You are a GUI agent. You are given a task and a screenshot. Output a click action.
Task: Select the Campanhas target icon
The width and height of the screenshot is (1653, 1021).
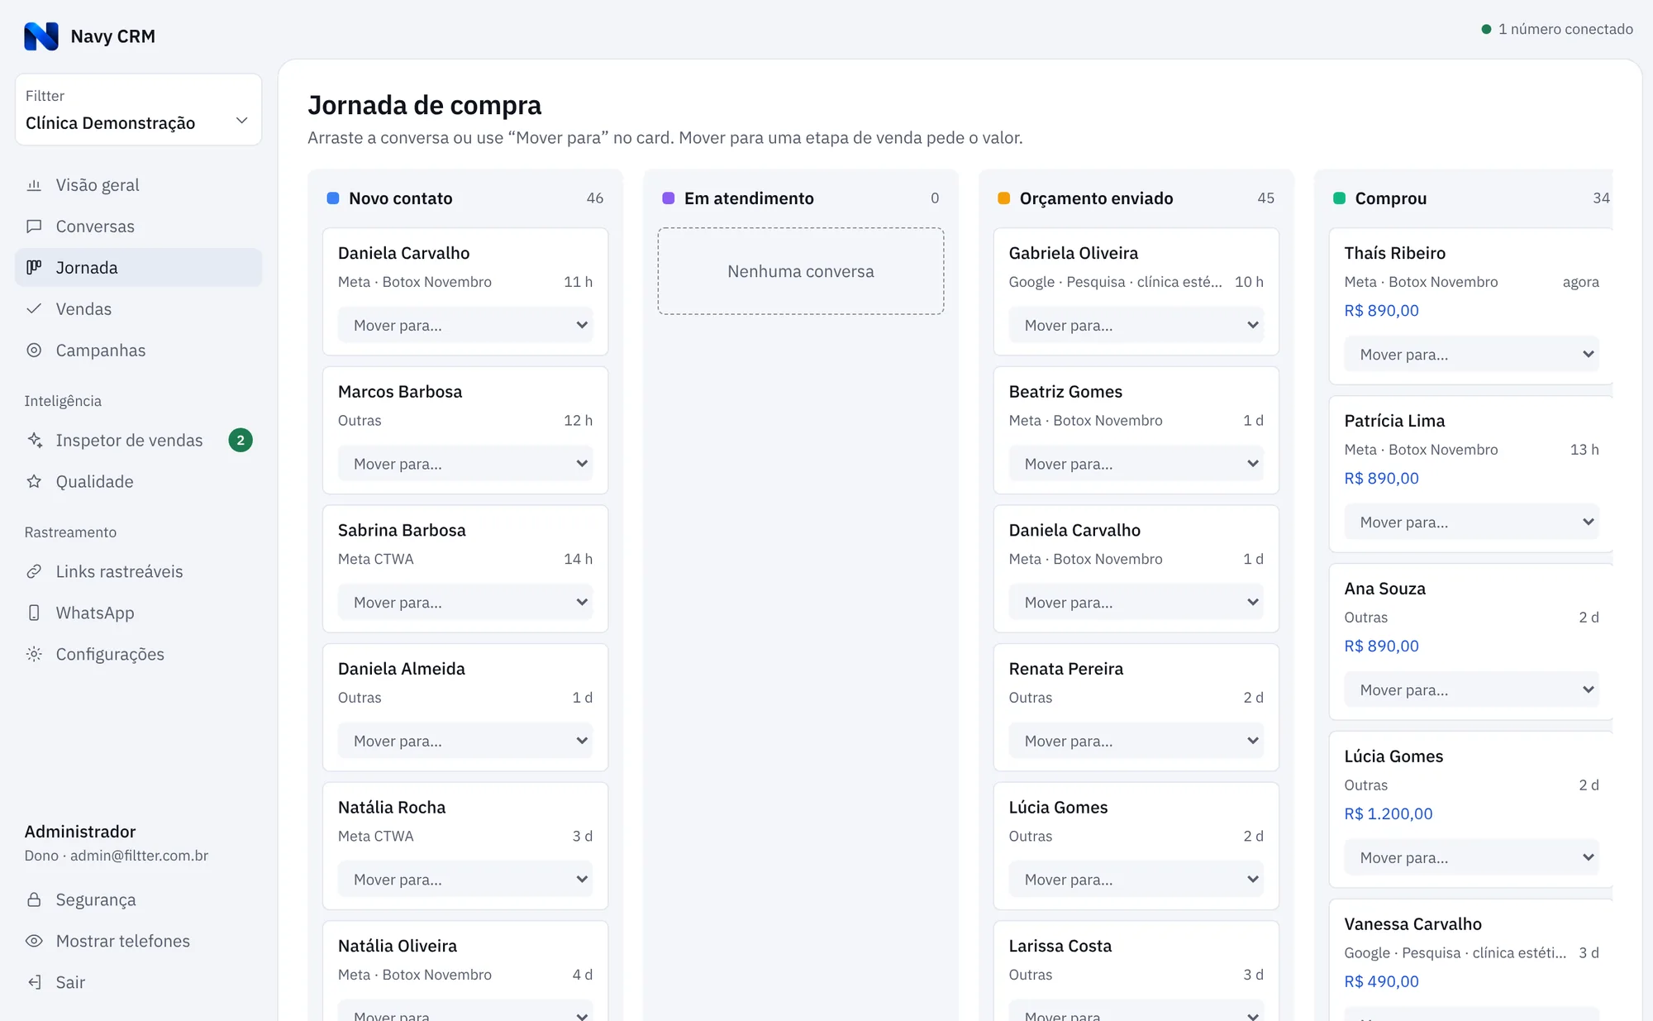pos(34,351)
